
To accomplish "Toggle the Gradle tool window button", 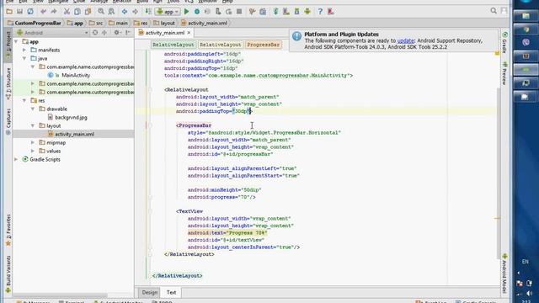I will click(x=504, y=42).
